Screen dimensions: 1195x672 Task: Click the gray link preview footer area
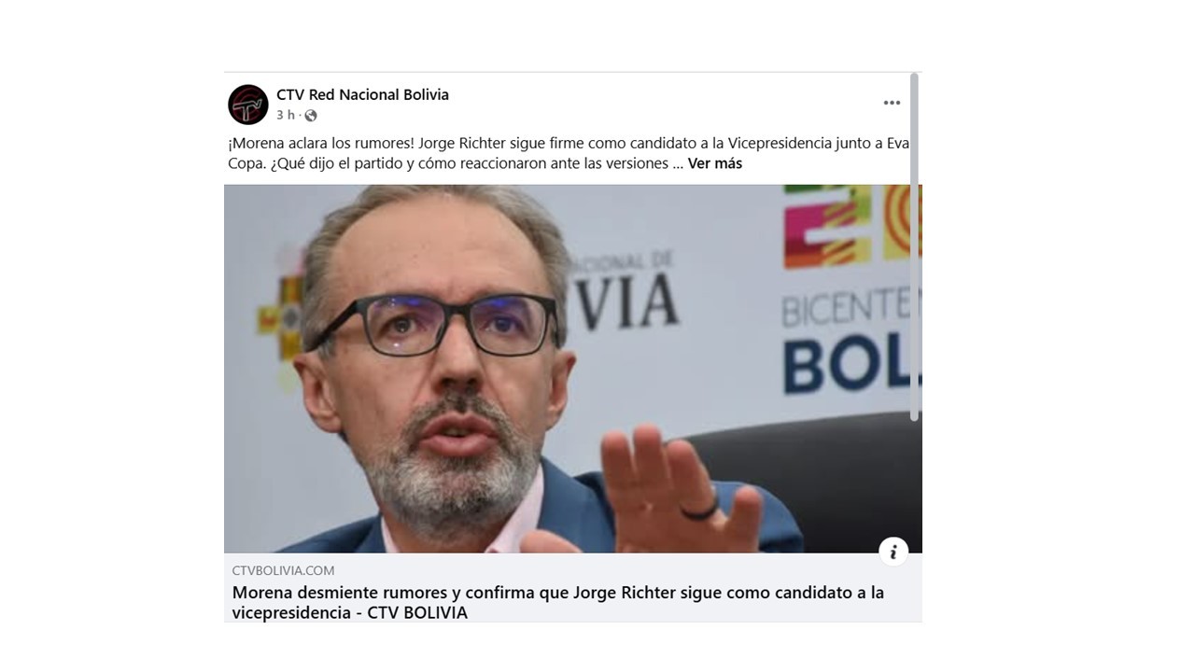pos(573,588)
